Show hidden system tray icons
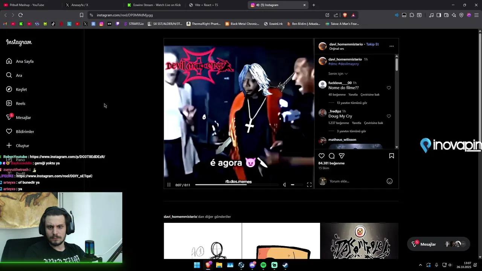 (420, 265)
